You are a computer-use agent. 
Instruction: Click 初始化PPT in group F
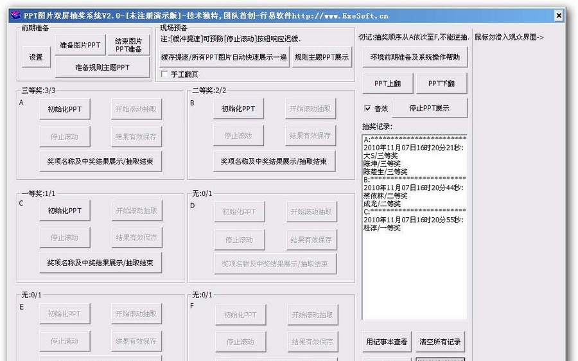(240, 315)
